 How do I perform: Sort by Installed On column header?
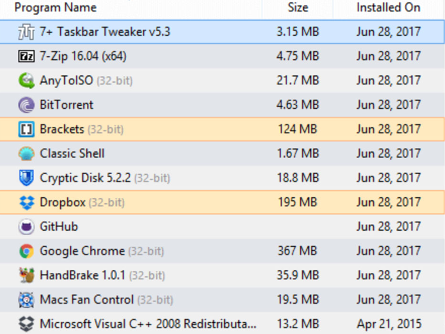pos(388,7)
